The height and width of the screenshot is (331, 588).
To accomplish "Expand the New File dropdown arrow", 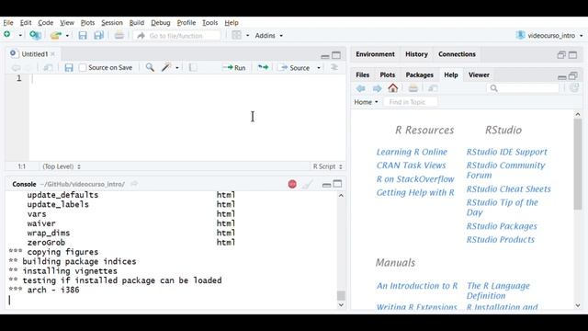I will click(20, 36).
